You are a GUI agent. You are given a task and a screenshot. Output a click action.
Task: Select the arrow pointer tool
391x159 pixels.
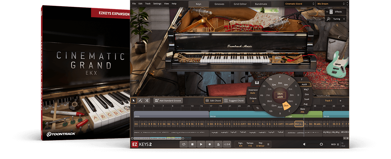point(134,101)
